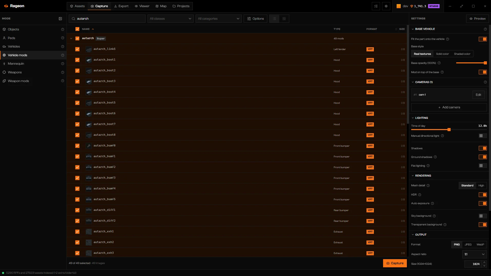Click help icon next to HDR

click(x=420, y=195)
